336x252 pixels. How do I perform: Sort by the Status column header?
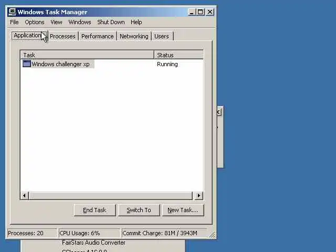(178, 55)
